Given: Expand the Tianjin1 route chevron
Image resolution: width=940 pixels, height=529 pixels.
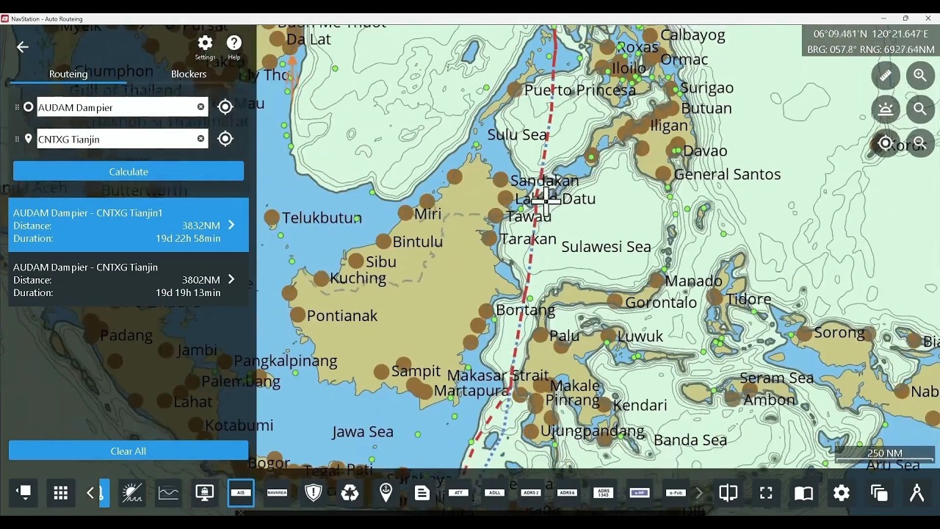Looking at the screenshot, I should click(231, 225).
